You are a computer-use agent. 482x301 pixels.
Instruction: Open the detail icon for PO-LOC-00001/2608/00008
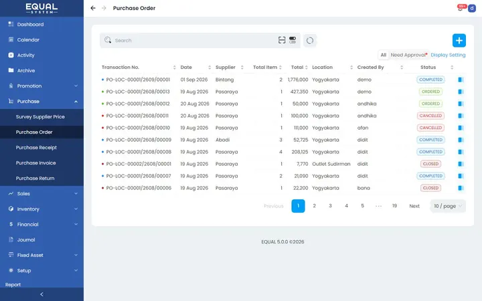pos(461,152)
